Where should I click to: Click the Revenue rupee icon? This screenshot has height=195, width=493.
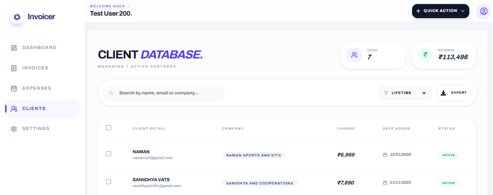click(x=425, y=55)
